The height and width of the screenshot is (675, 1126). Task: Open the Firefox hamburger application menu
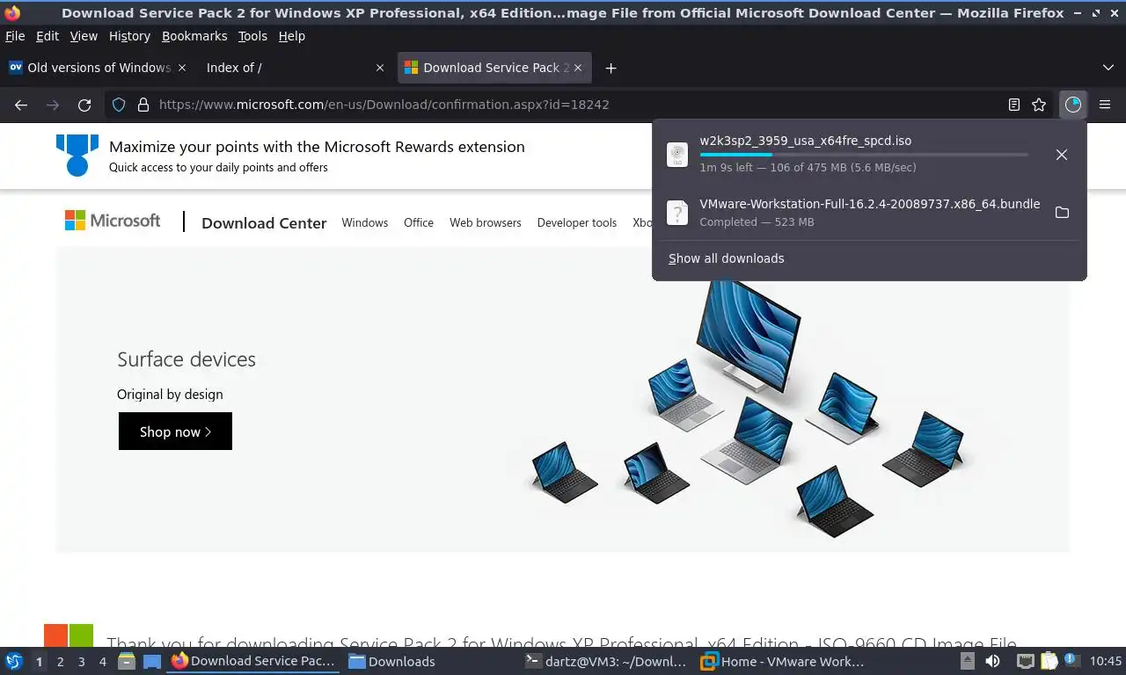[1105, 105]
